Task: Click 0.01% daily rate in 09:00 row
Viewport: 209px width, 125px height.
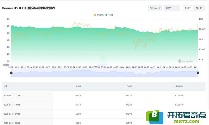Action: [x=129, y=114]
